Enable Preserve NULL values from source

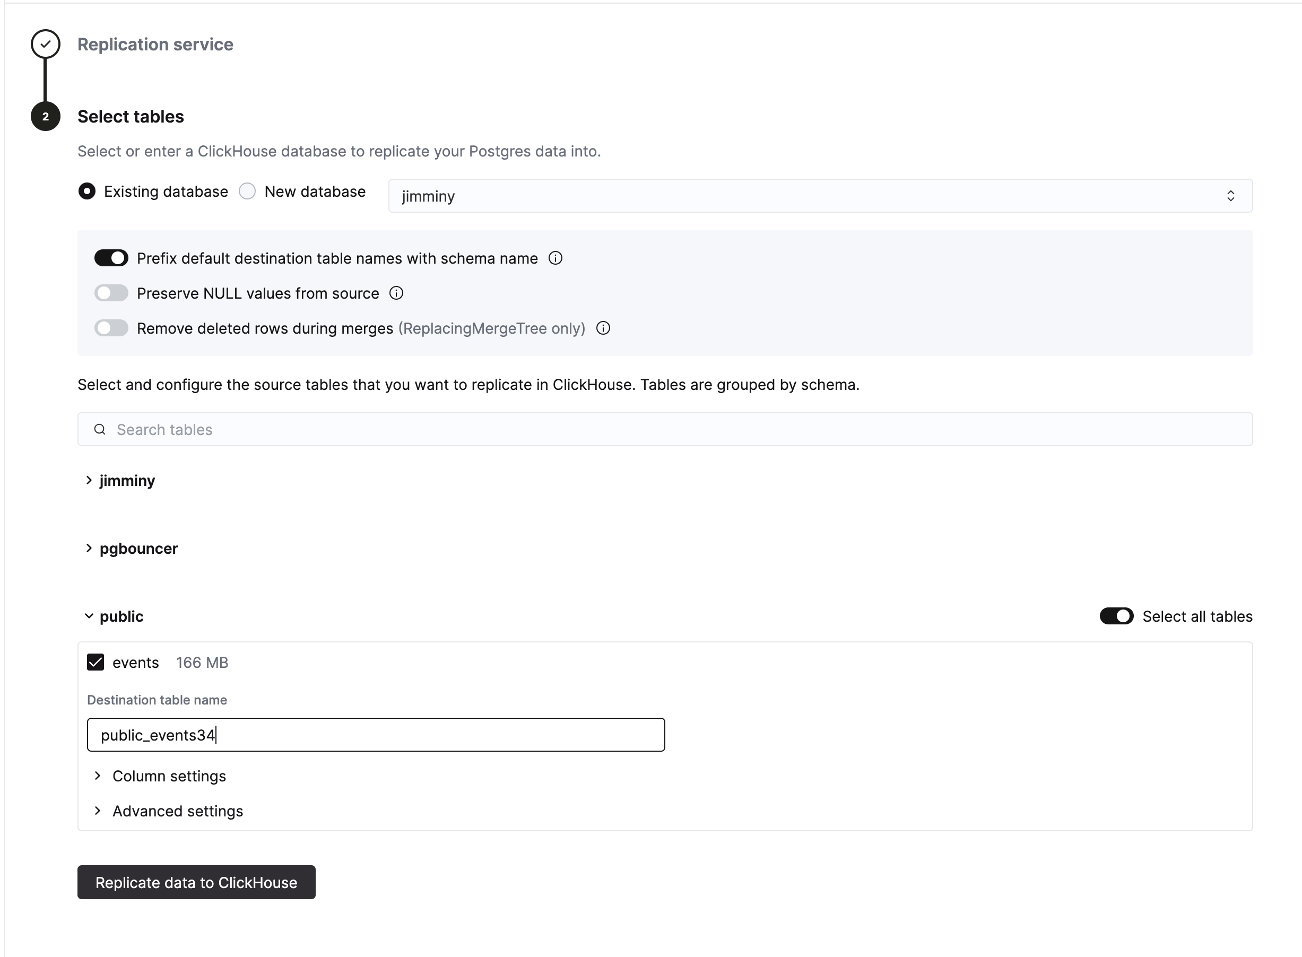point(111,293)
